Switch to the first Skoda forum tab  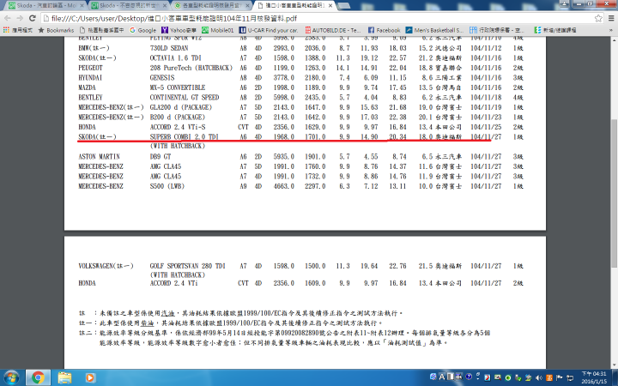point(46,5)
